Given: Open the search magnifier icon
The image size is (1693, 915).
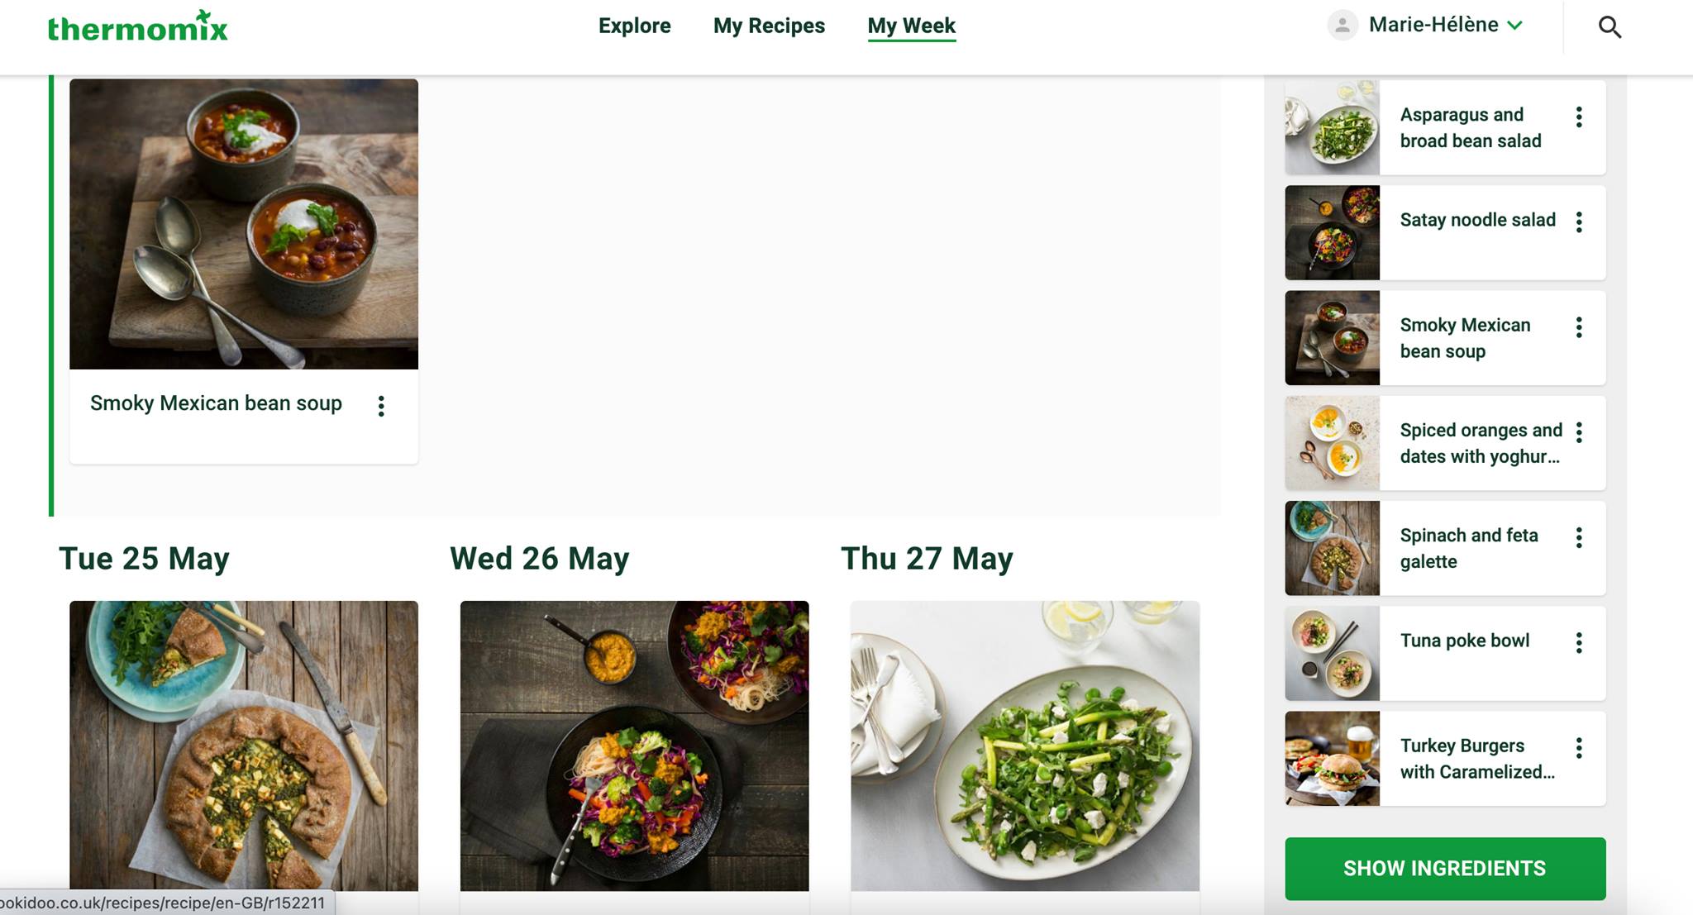Looking at the screenshot, I should point(1609,27).
